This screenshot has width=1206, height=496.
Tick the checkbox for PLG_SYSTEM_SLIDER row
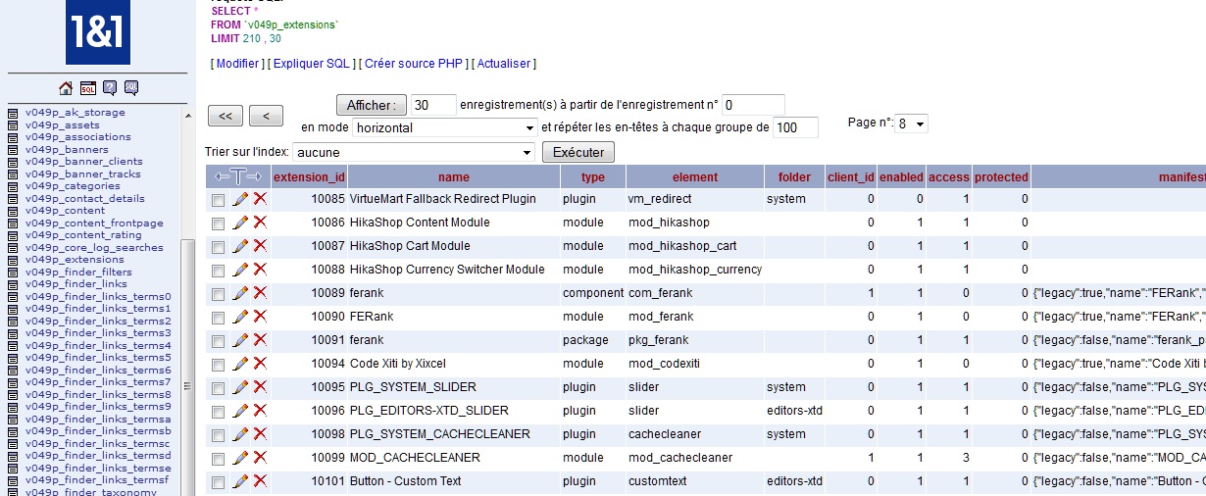pyautogui.click(x=218, y=388)
